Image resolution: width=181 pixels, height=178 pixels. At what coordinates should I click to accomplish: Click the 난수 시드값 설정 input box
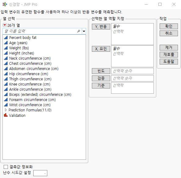click(x=40, y=173)
